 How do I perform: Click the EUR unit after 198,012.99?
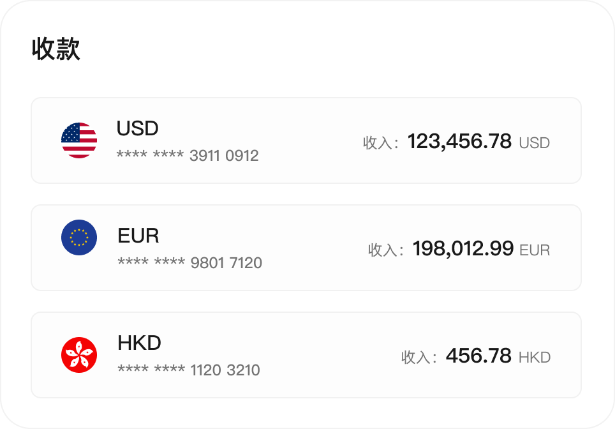[x=535, y=250]
